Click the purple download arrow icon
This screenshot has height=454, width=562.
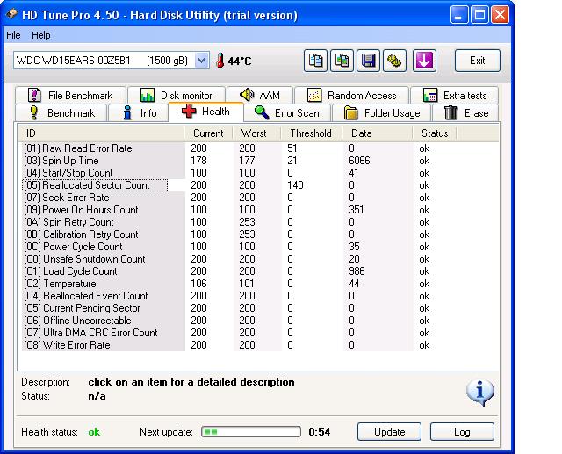(424, 61)
